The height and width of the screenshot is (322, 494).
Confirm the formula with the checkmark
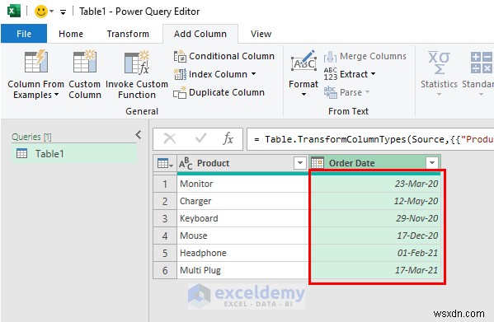[x=200, y=138]
